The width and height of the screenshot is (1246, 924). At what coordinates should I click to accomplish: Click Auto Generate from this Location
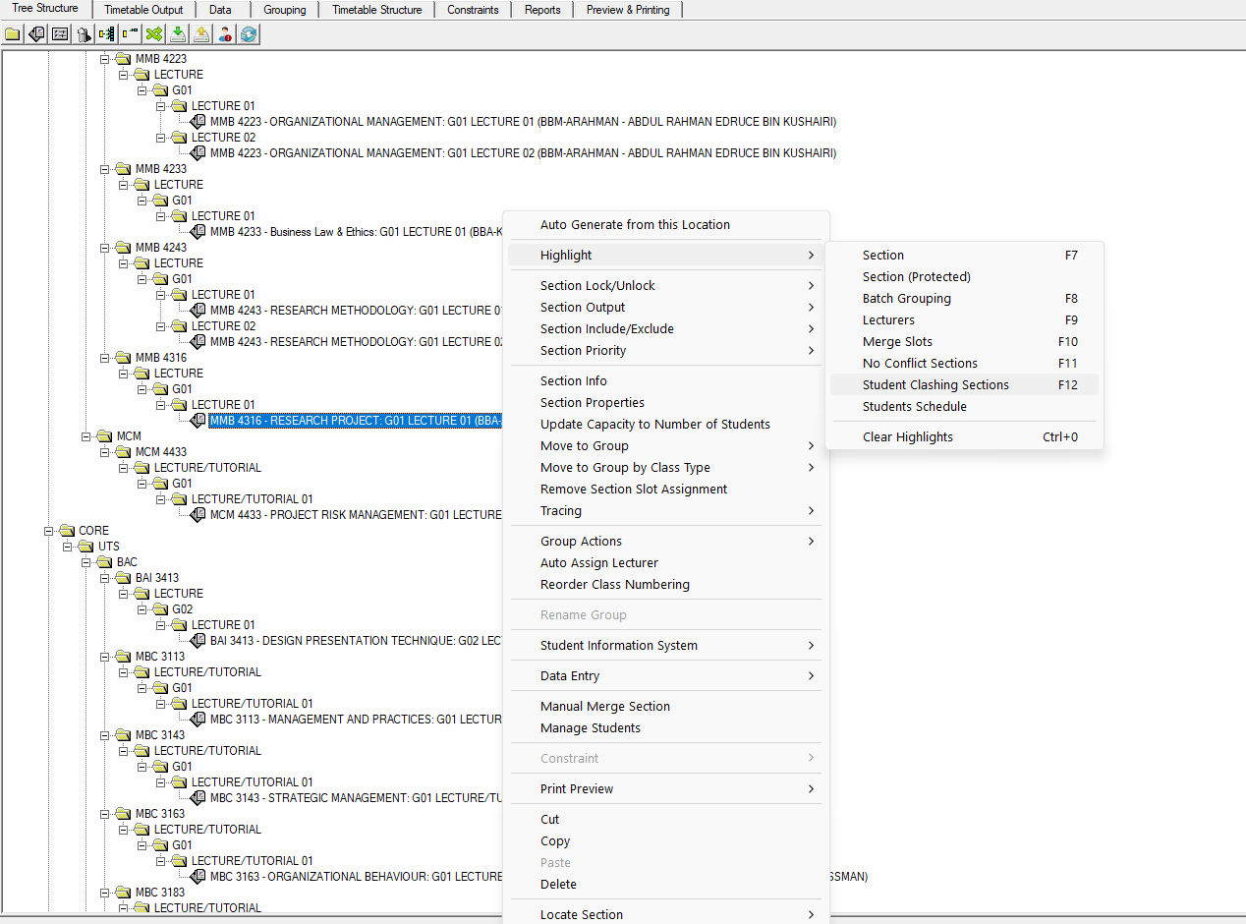(x=666, y=225)
